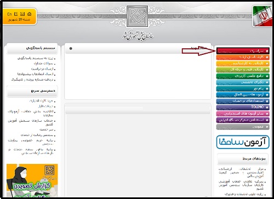The width and height of the screenshot is (274, 199).
Task: Open the گزارش تصویری banner thumbnail
Action: (x=32, y=180)
